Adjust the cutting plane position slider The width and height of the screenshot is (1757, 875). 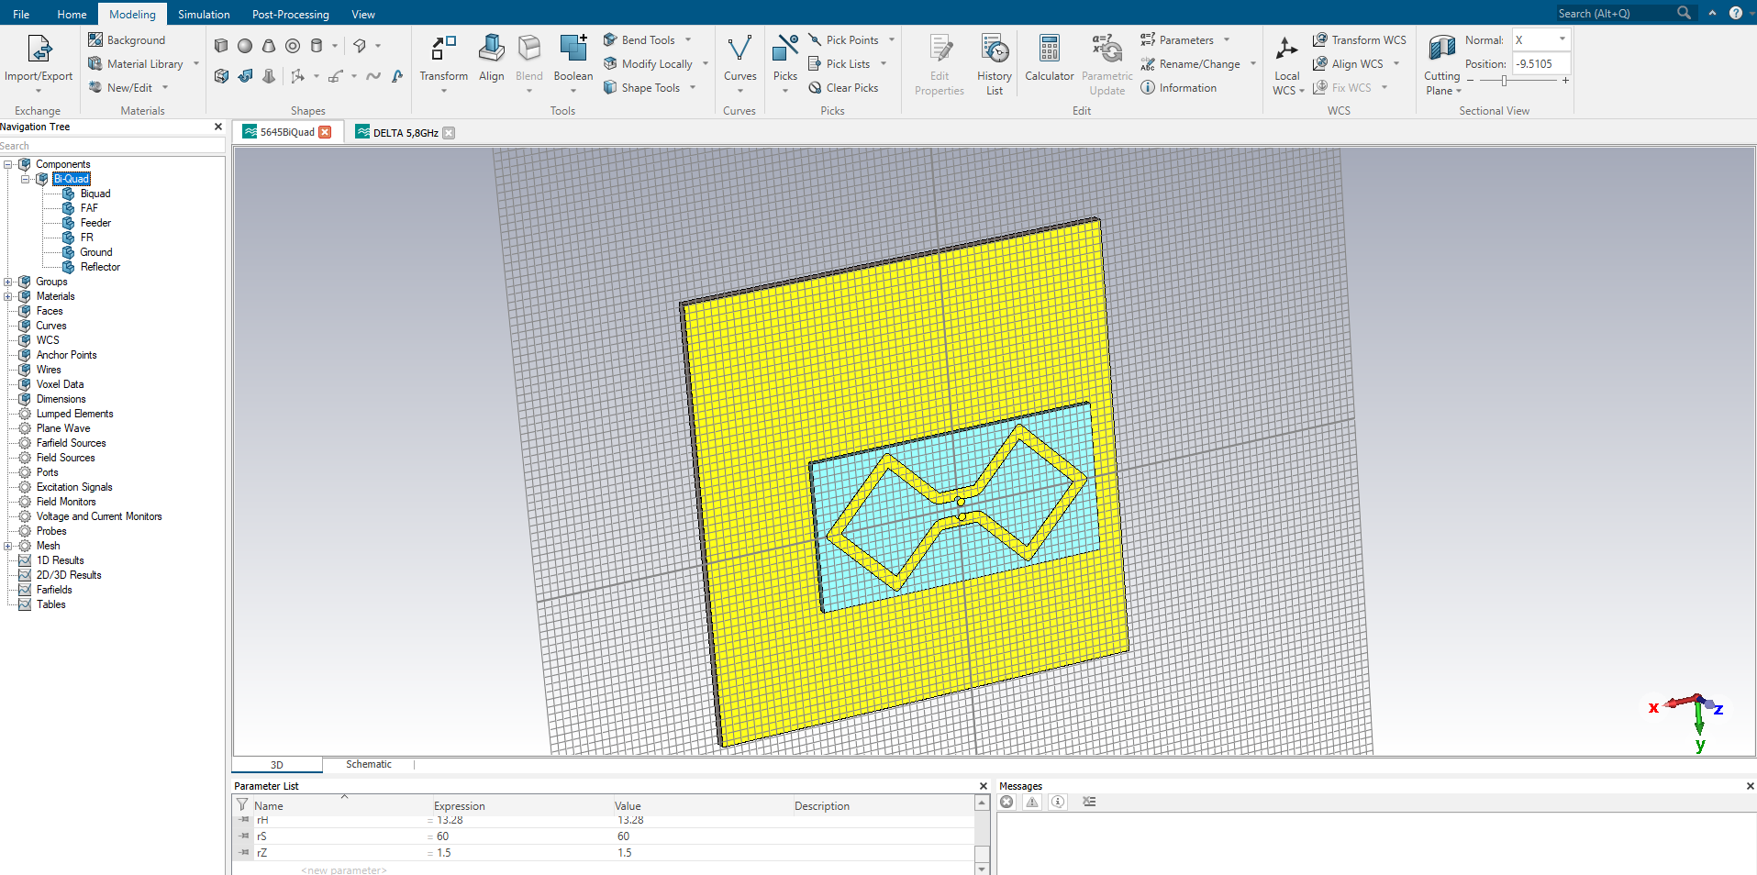click(1505, 81)
